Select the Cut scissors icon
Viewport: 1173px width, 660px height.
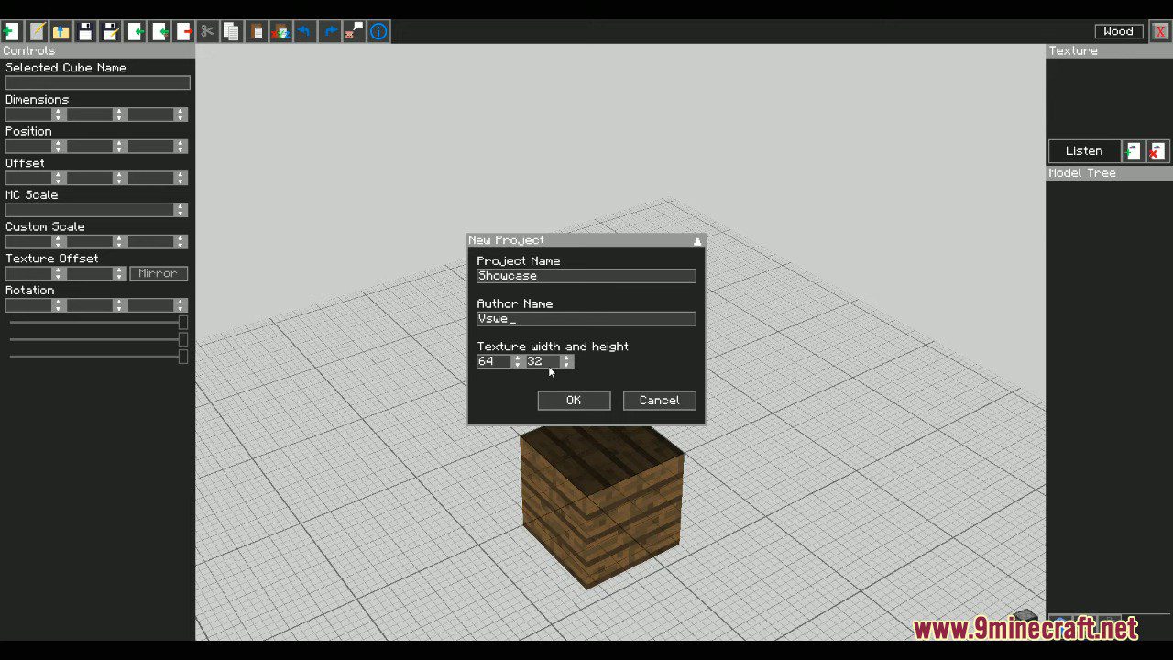pos(207,32)
